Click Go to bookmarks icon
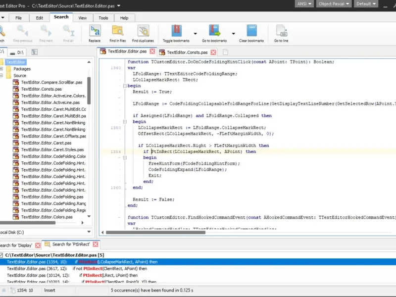Screen dimensions: 396x297 click(x=214, y=33)
